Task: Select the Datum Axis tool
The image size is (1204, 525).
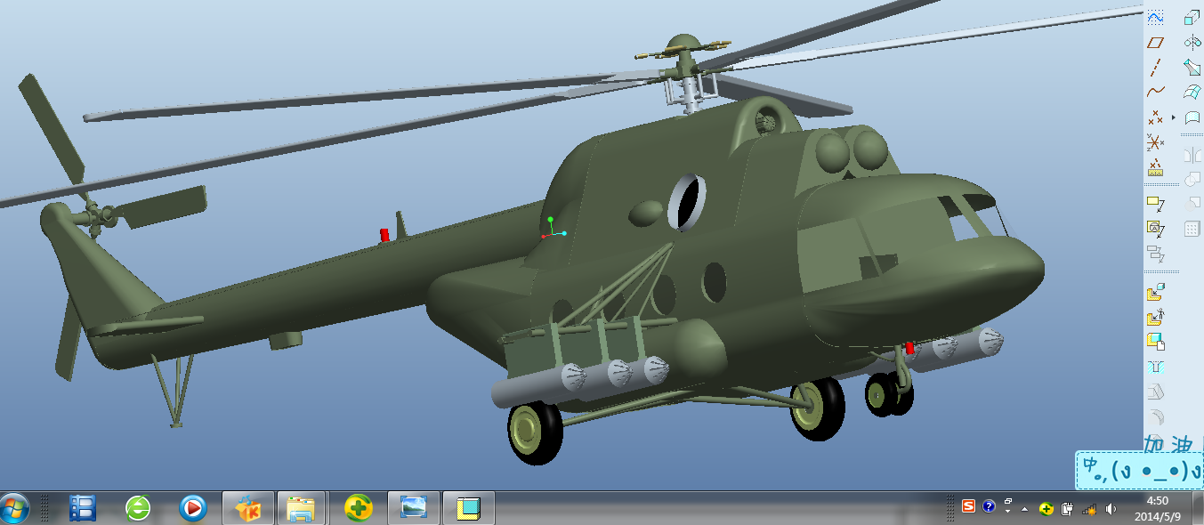Action: 1155,67
